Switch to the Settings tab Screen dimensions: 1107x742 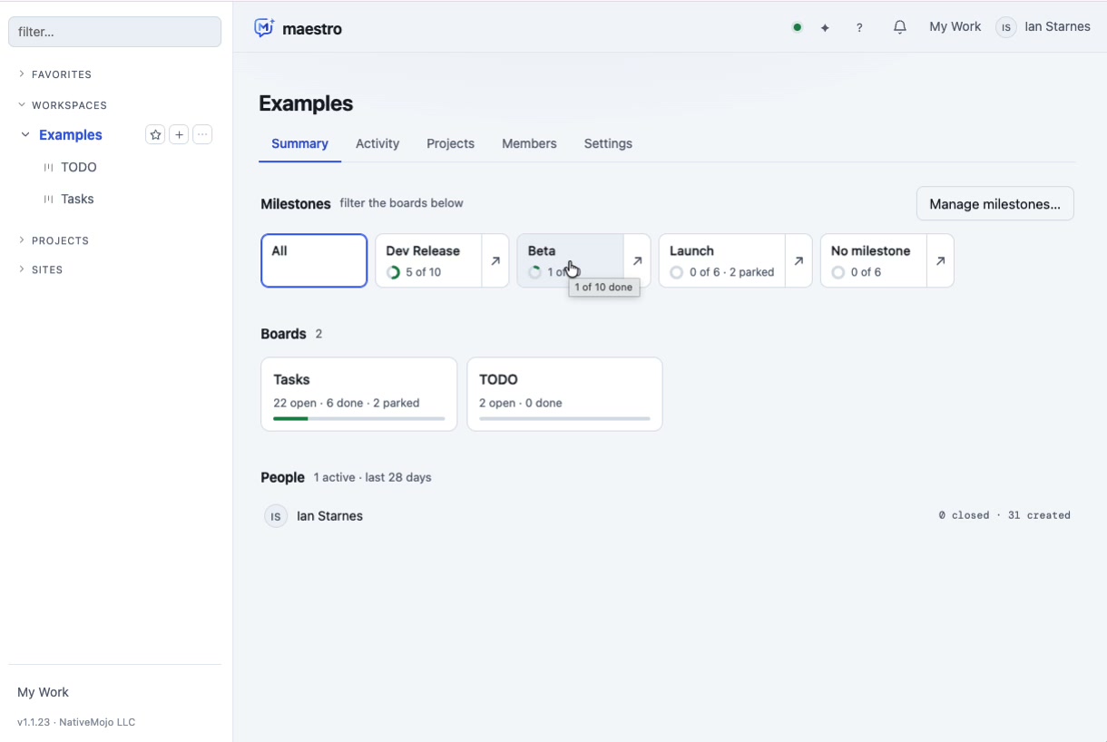tap(608, 143)
